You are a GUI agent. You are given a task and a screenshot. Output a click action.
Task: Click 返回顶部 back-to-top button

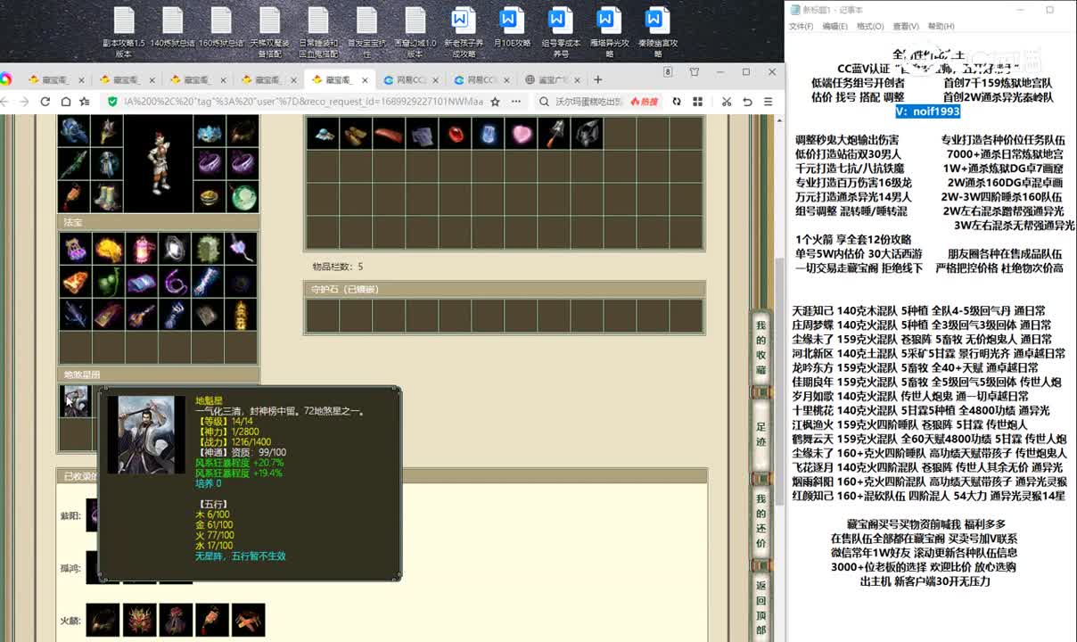[760, 606]
